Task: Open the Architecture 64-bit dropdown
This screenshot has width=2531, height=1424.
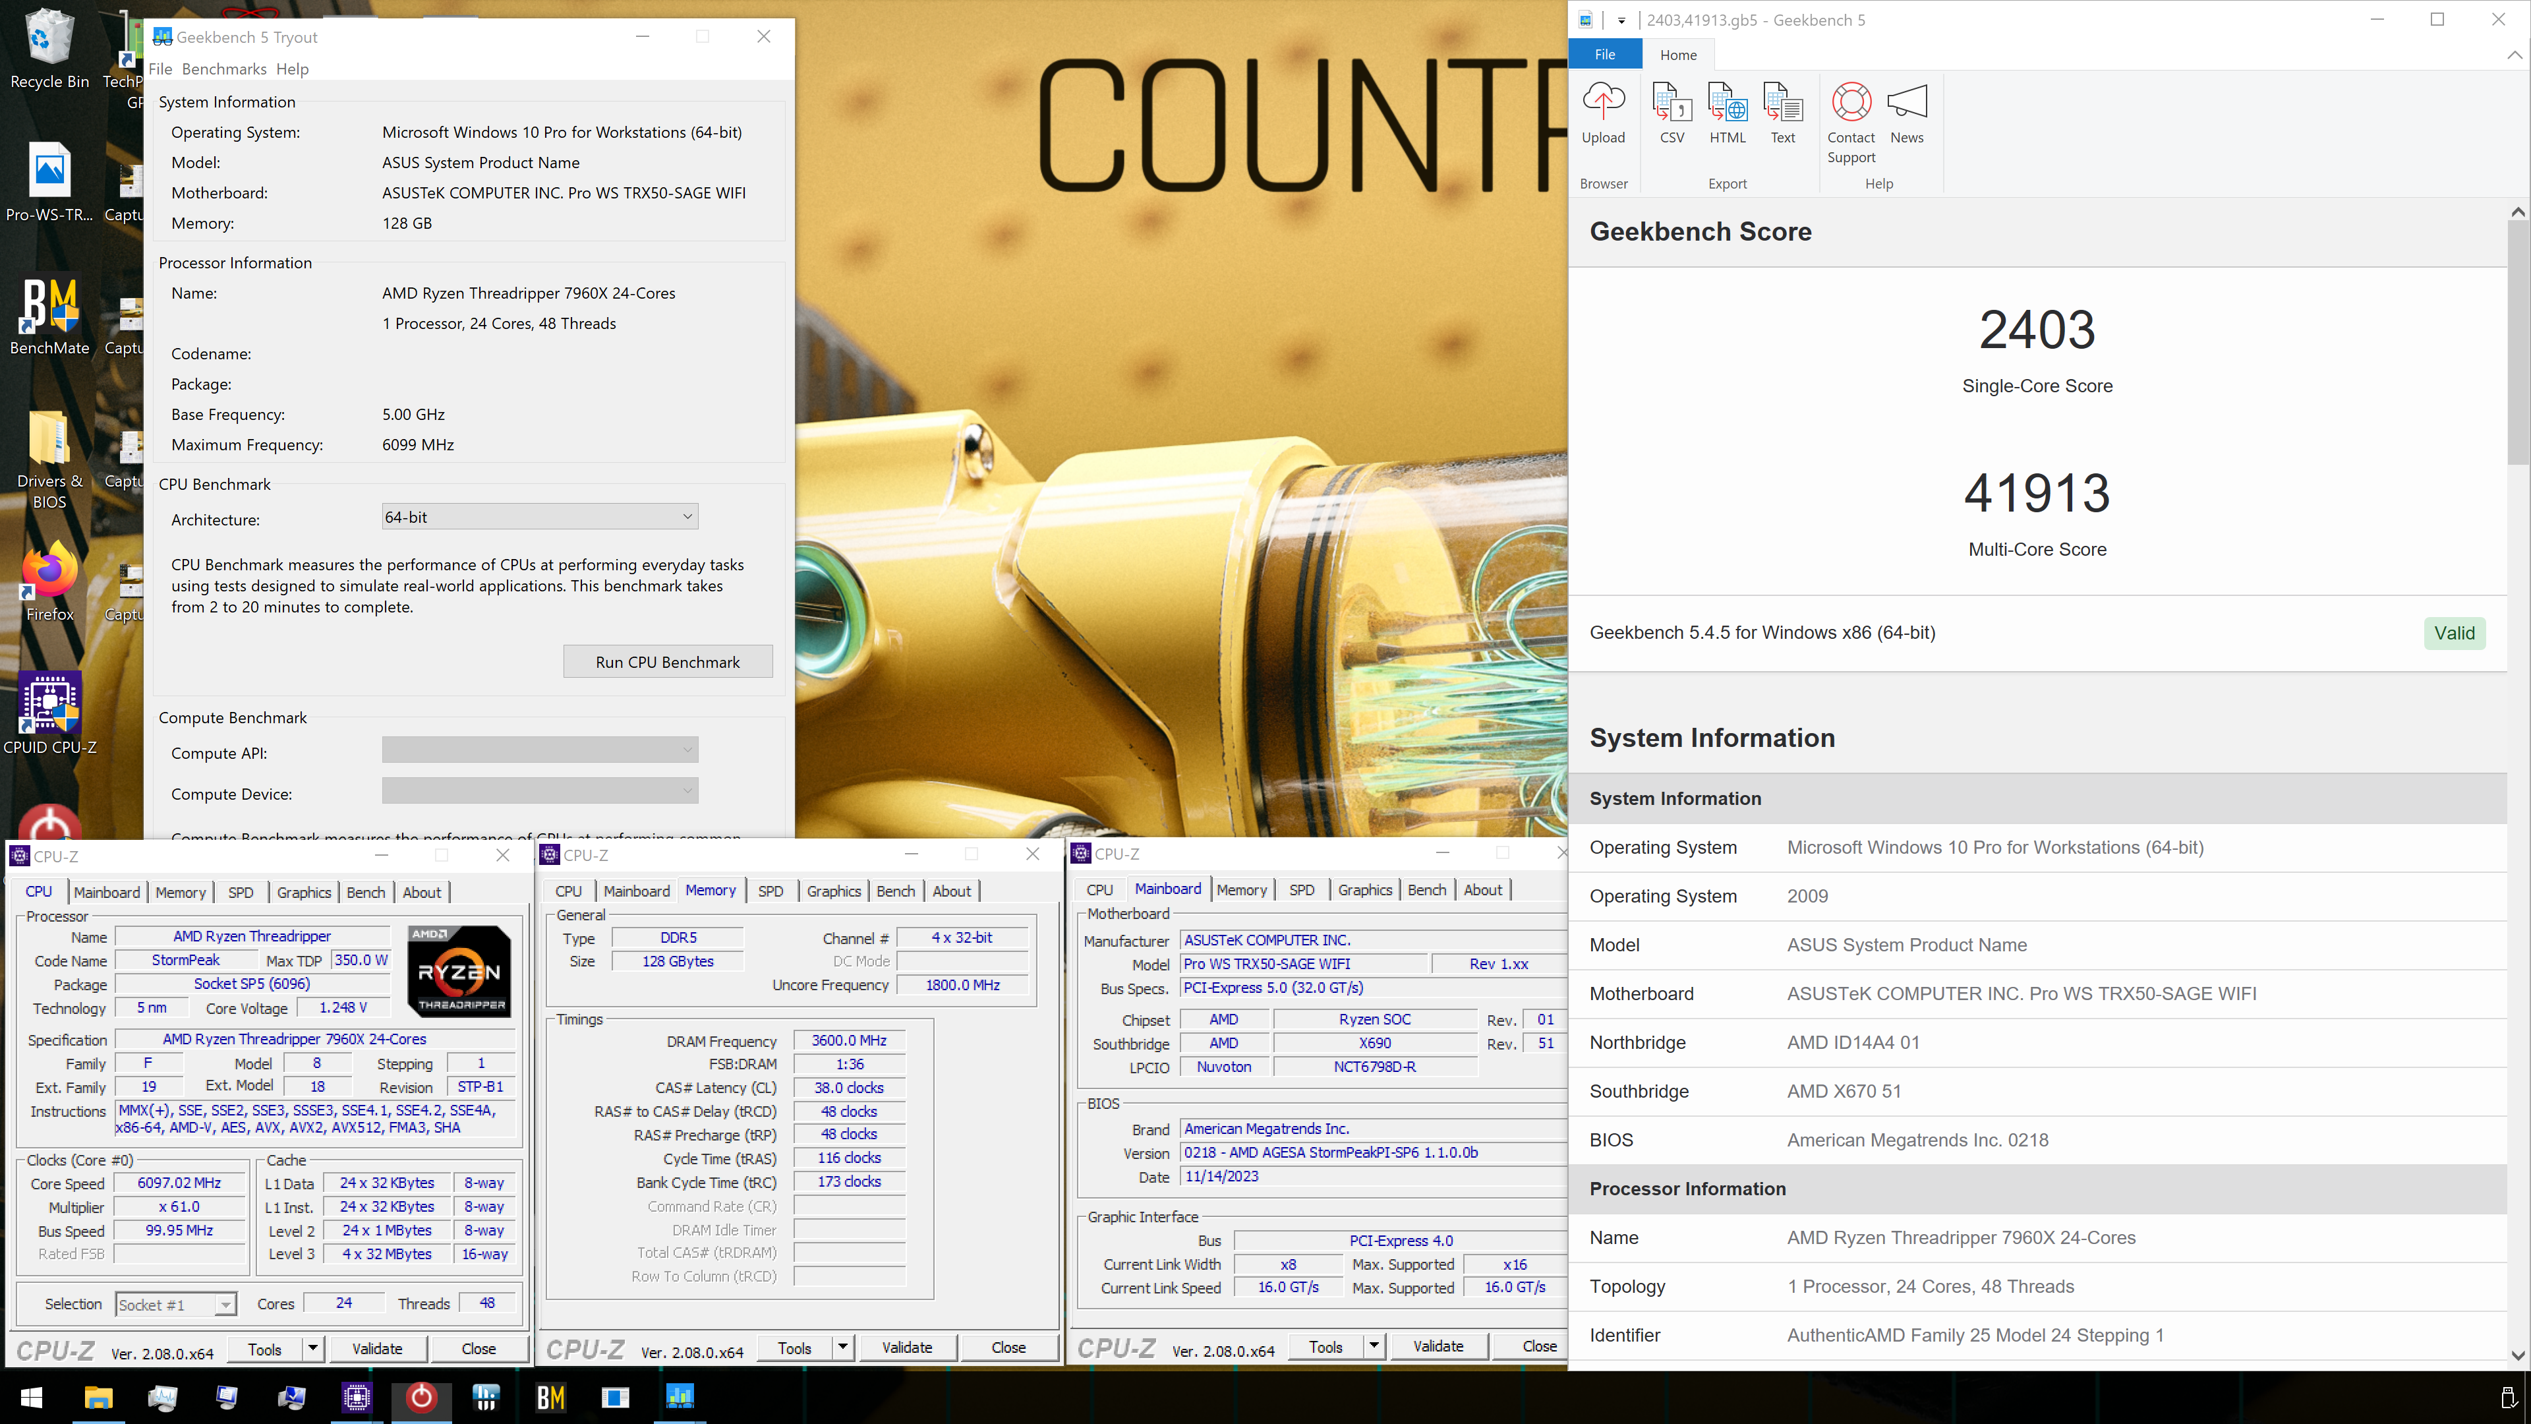Action: tap(539, 517)
